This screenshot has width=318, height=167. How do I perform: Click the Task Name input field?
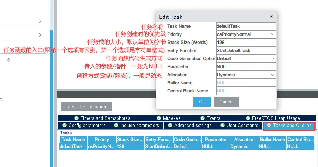point(246,26)
